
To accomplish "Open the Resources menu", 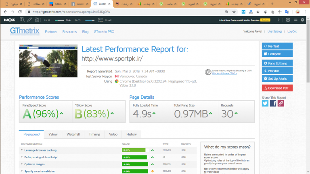I will click(69, 32).
